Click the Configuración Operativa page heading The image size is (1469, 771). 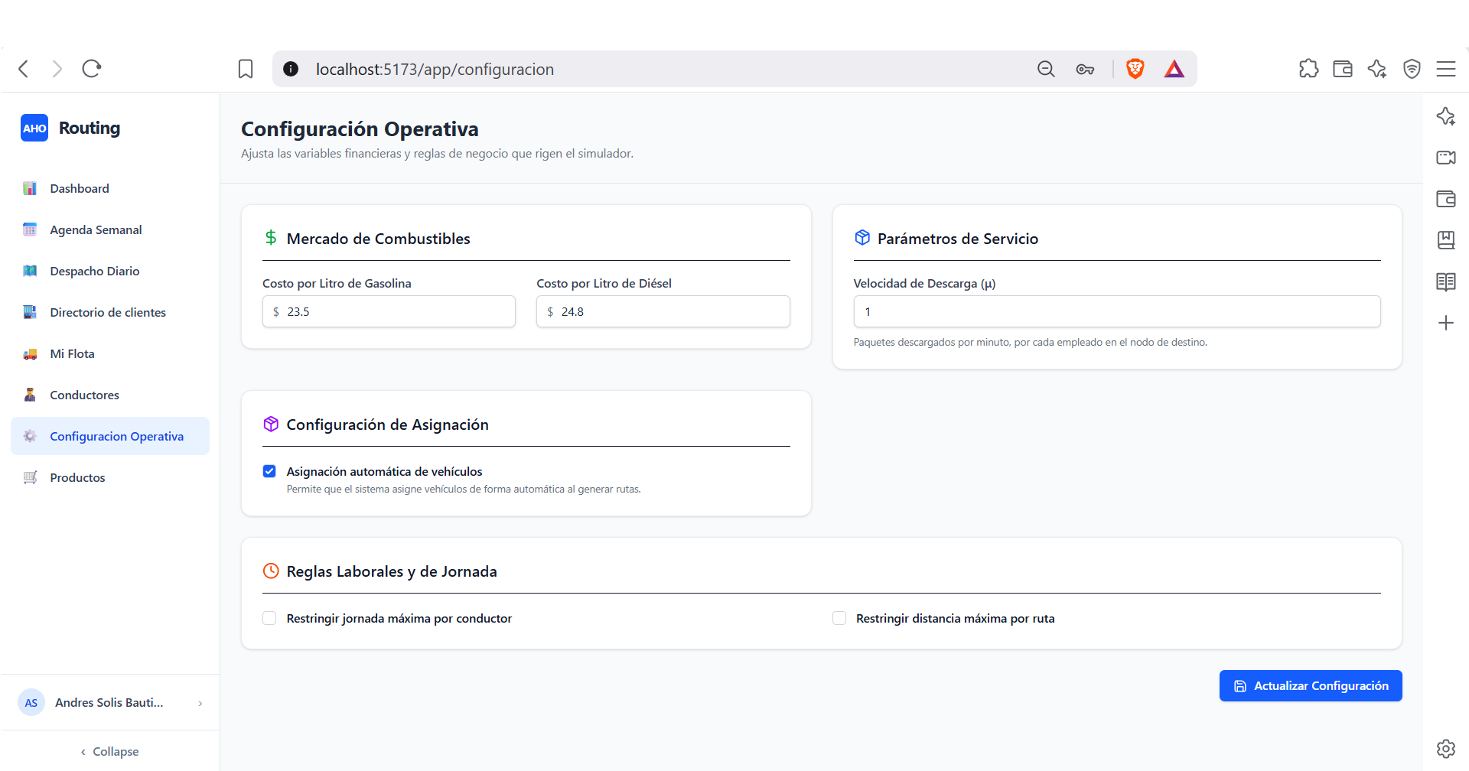tap(360, 129)
